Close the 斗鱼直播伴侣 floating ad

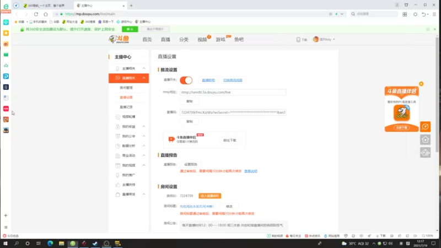point(421,84)
